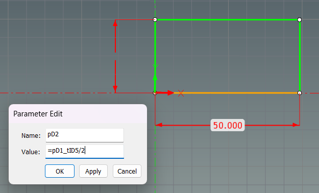The image size is (319, 193).
Task: Select the top-left sketch vertex point
Action: pyautogui.click(x=155, y=19)
